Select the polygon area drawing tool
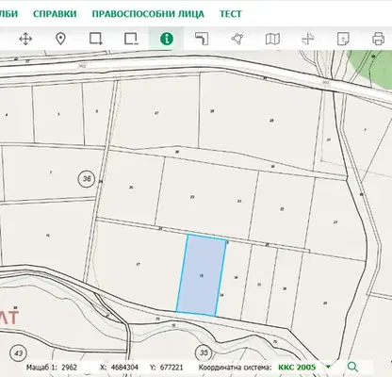 (x=237, y=40)
